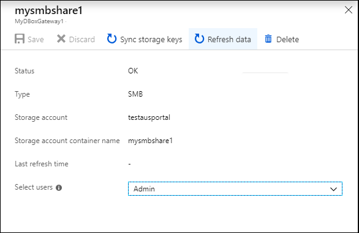The height and width of the screenshot is (233, 359).
Task: Click the OK status value
Action: [133, 71]
